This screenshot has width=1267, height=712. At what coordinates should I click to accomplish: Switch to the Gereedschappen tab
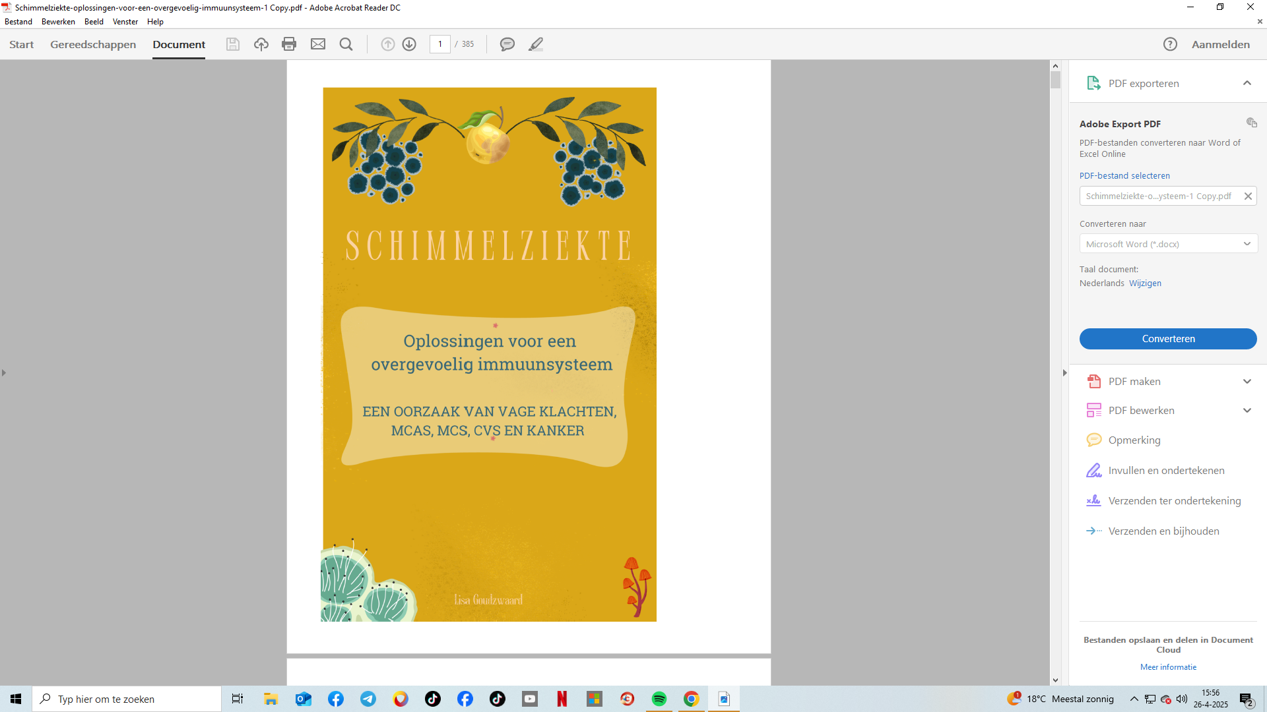(93, 44)
